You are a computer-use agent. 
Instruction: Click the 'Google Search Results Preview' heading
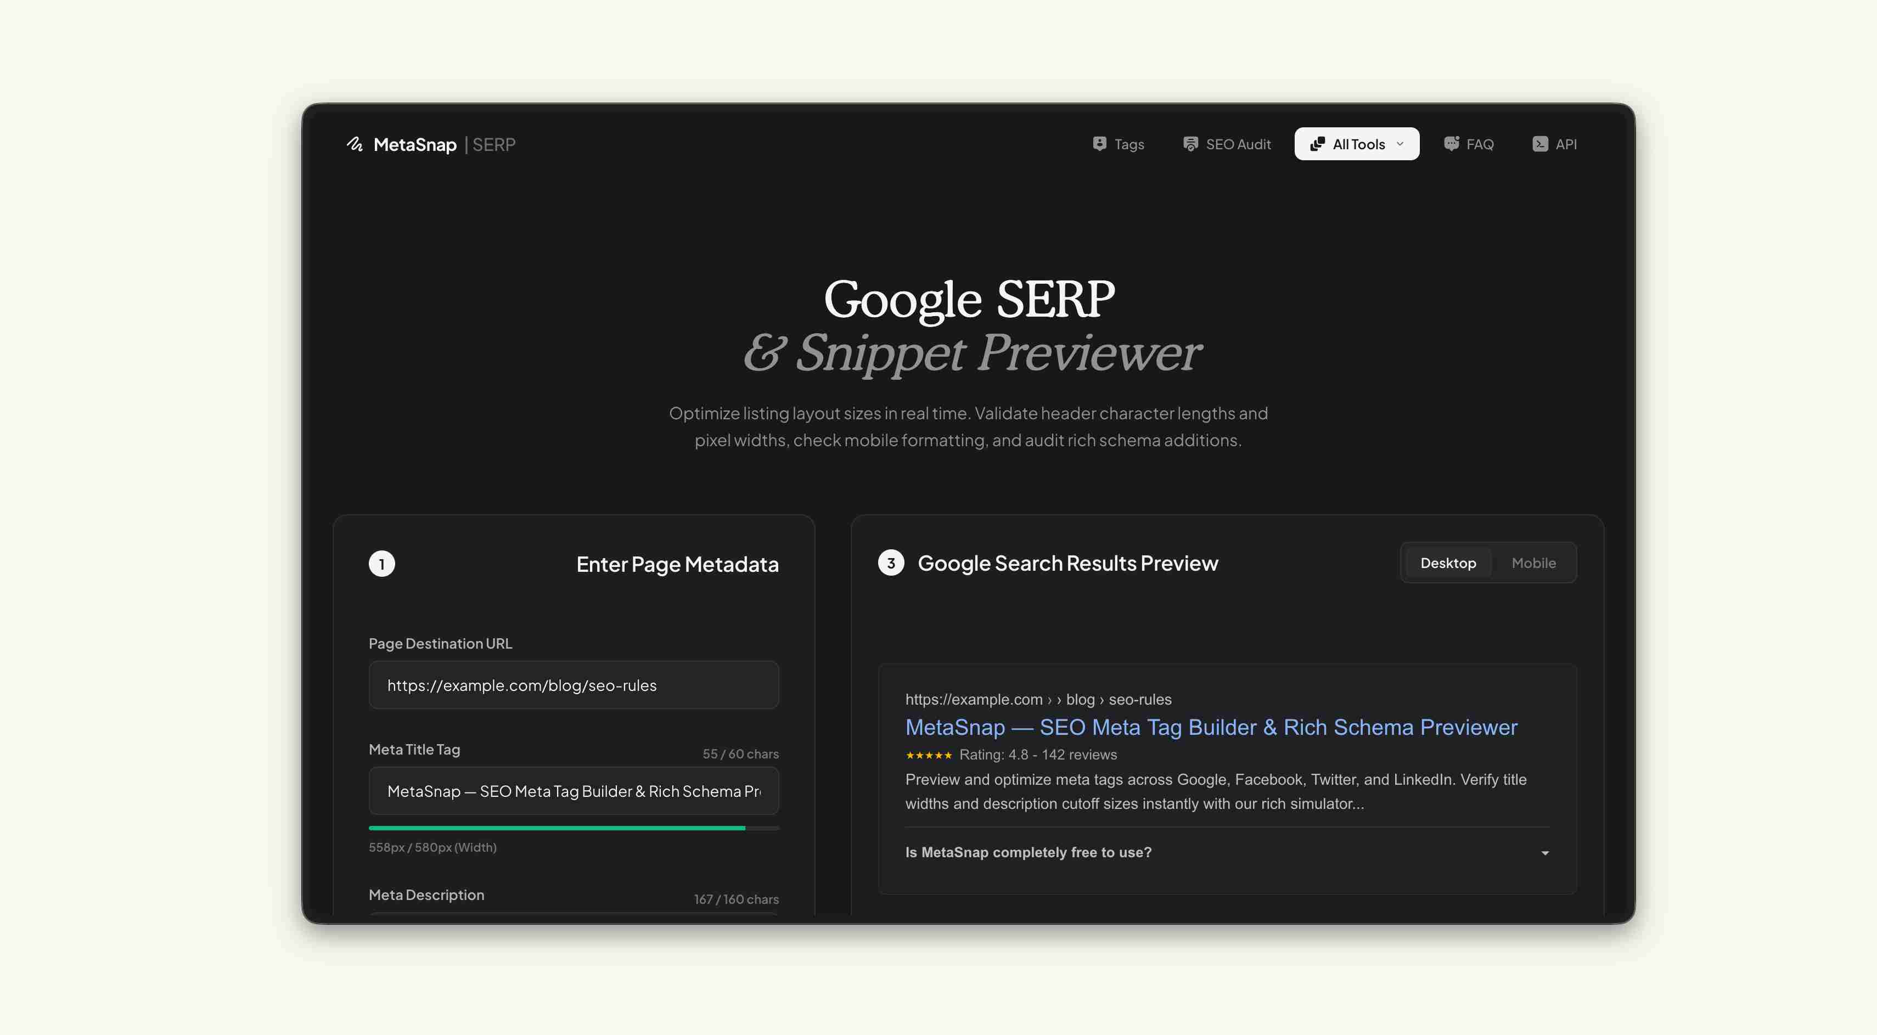point(1067,563)
